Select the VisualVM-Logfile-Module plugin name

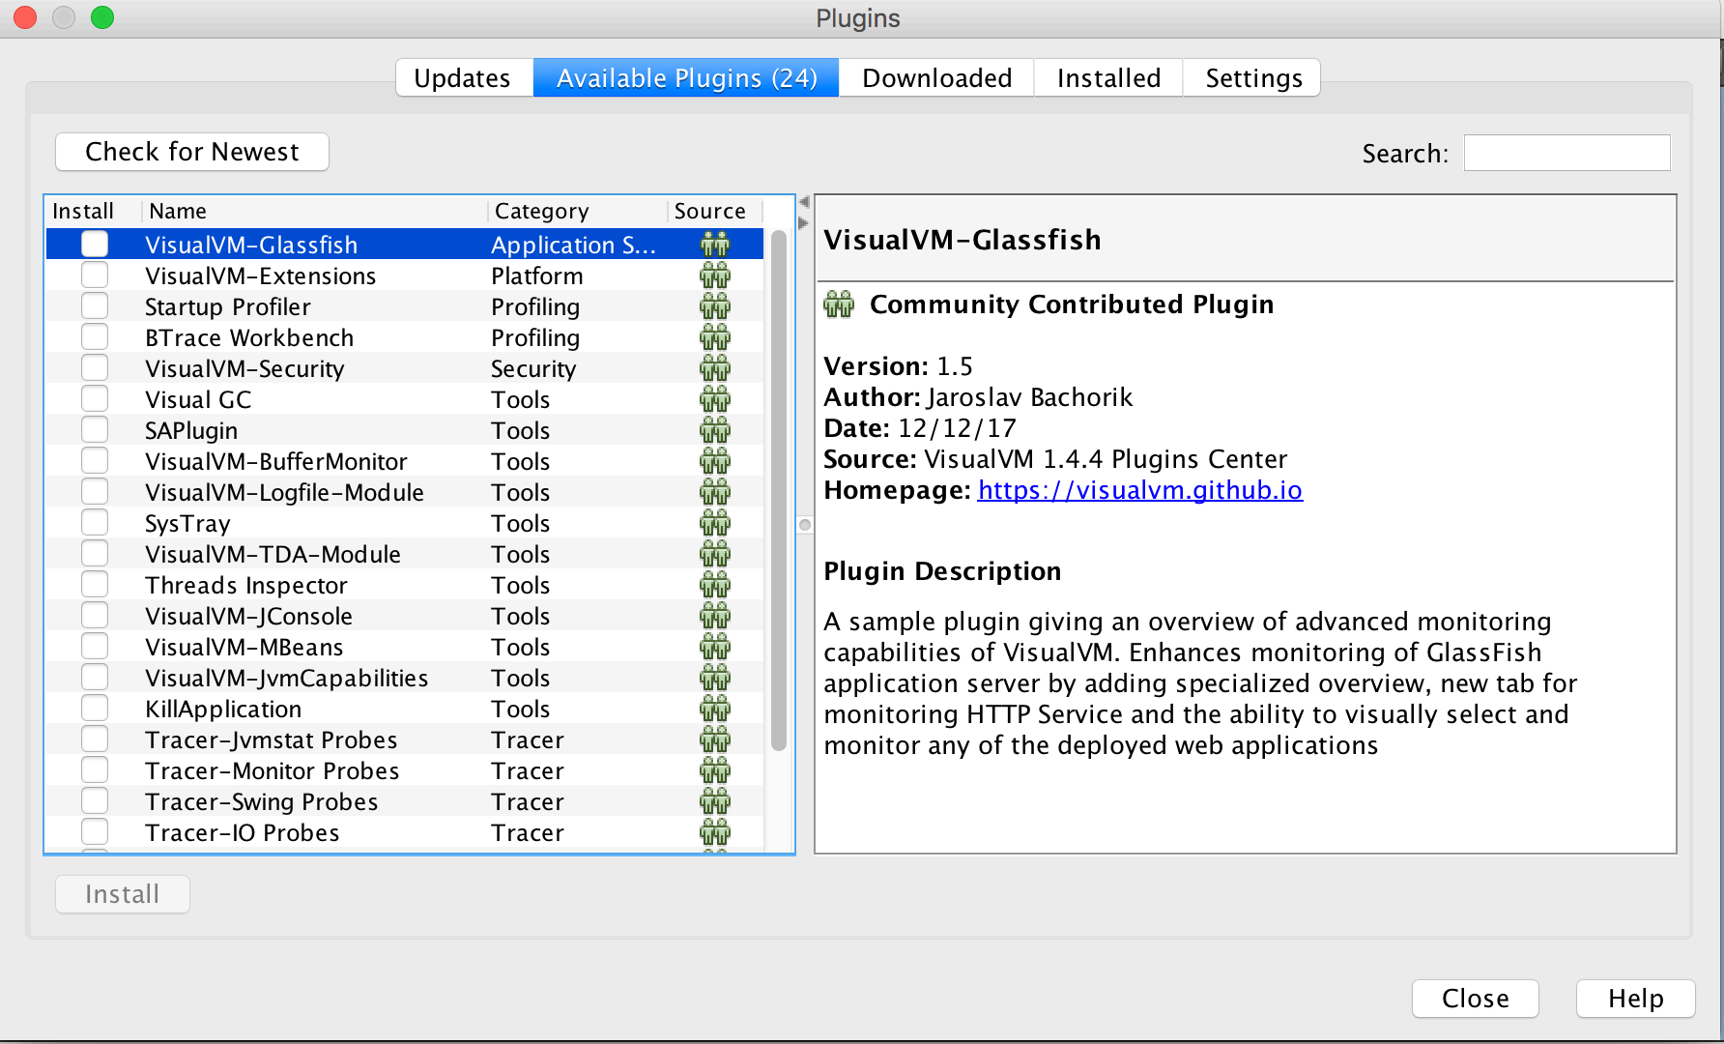[284, 492]
